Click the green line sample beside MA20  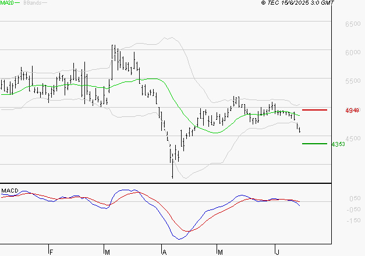tap(17, 3)
